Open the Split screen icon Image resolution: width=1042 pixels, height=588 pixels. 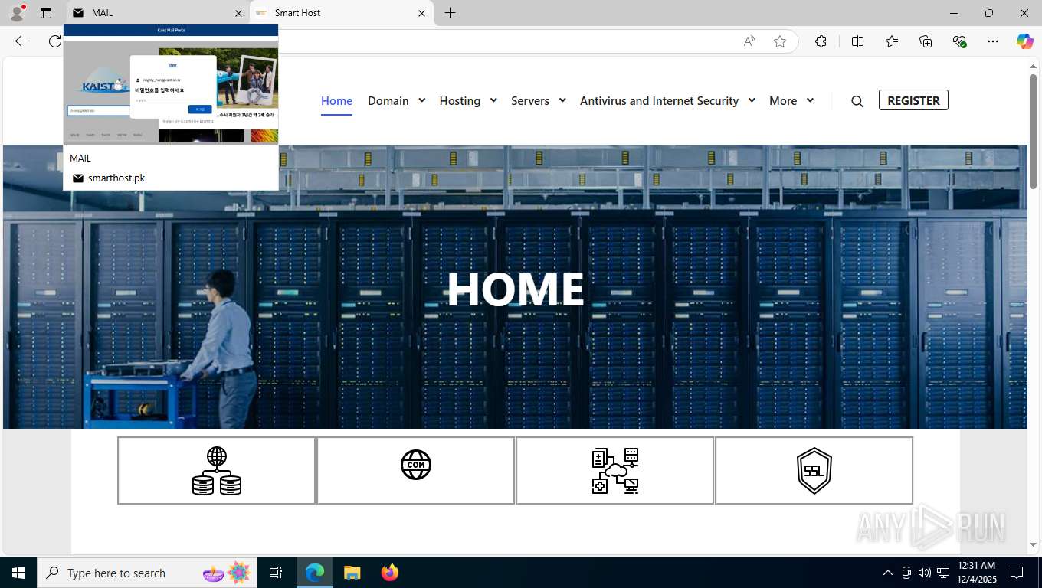857,41
